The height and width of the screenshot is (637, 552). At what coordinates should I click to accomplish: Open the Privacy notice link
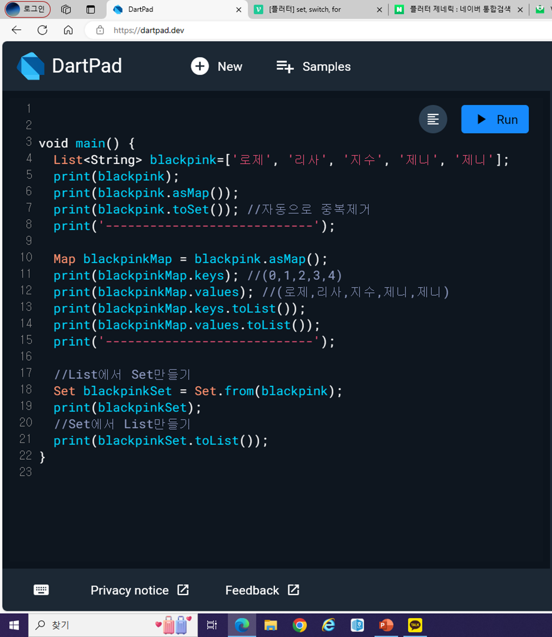coord(130,590)
